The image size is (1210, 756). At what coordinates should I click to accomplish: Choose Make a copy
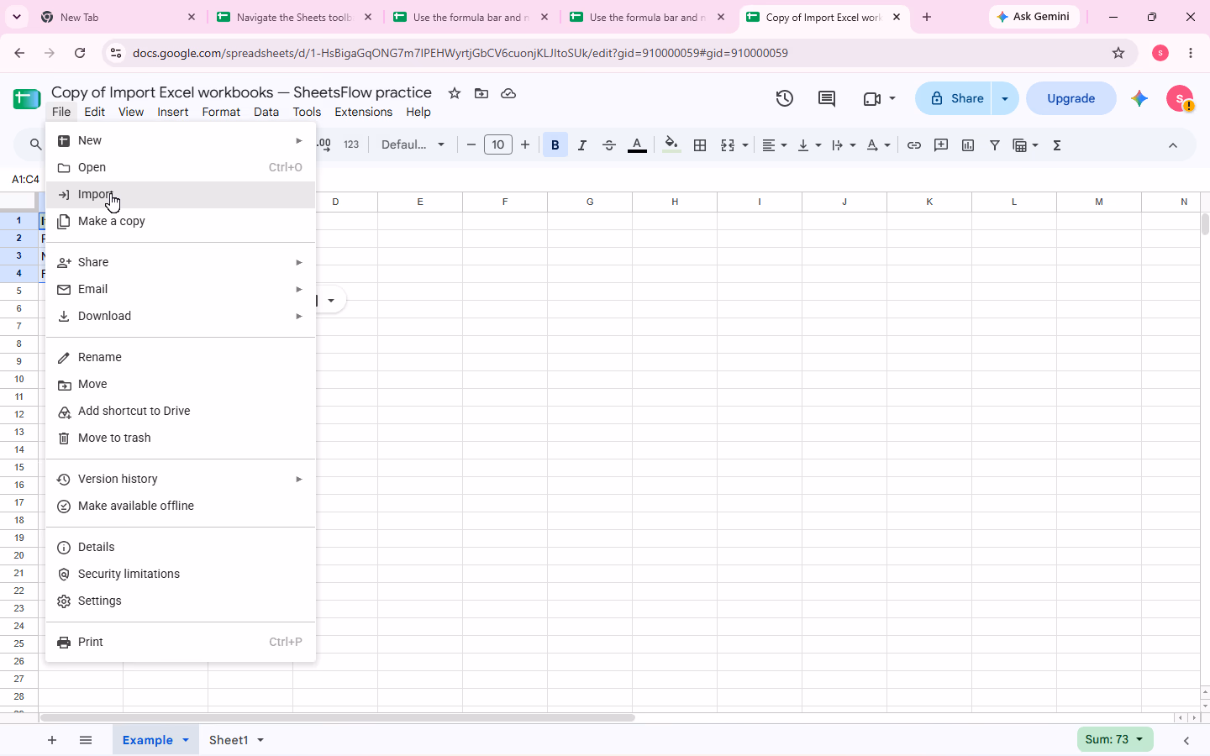pos(181,221)
